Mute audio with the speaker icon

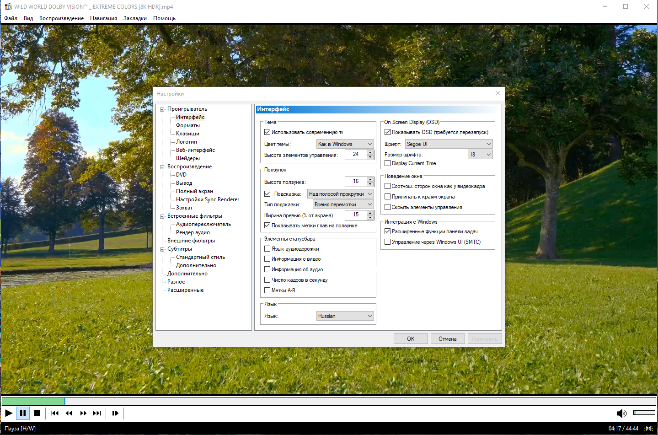[x=621, y=414]
